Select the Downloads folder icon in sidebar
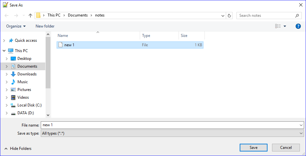 13,74
